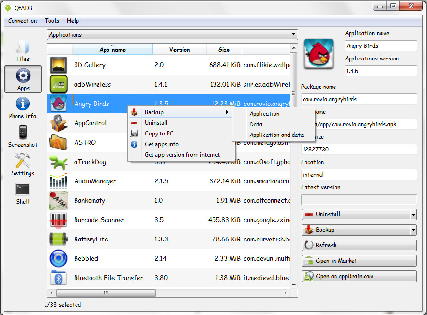Click scroll down arrow of app list
Image resolution: width=427 pixels, height=315 pixels.
coord(294,285)
